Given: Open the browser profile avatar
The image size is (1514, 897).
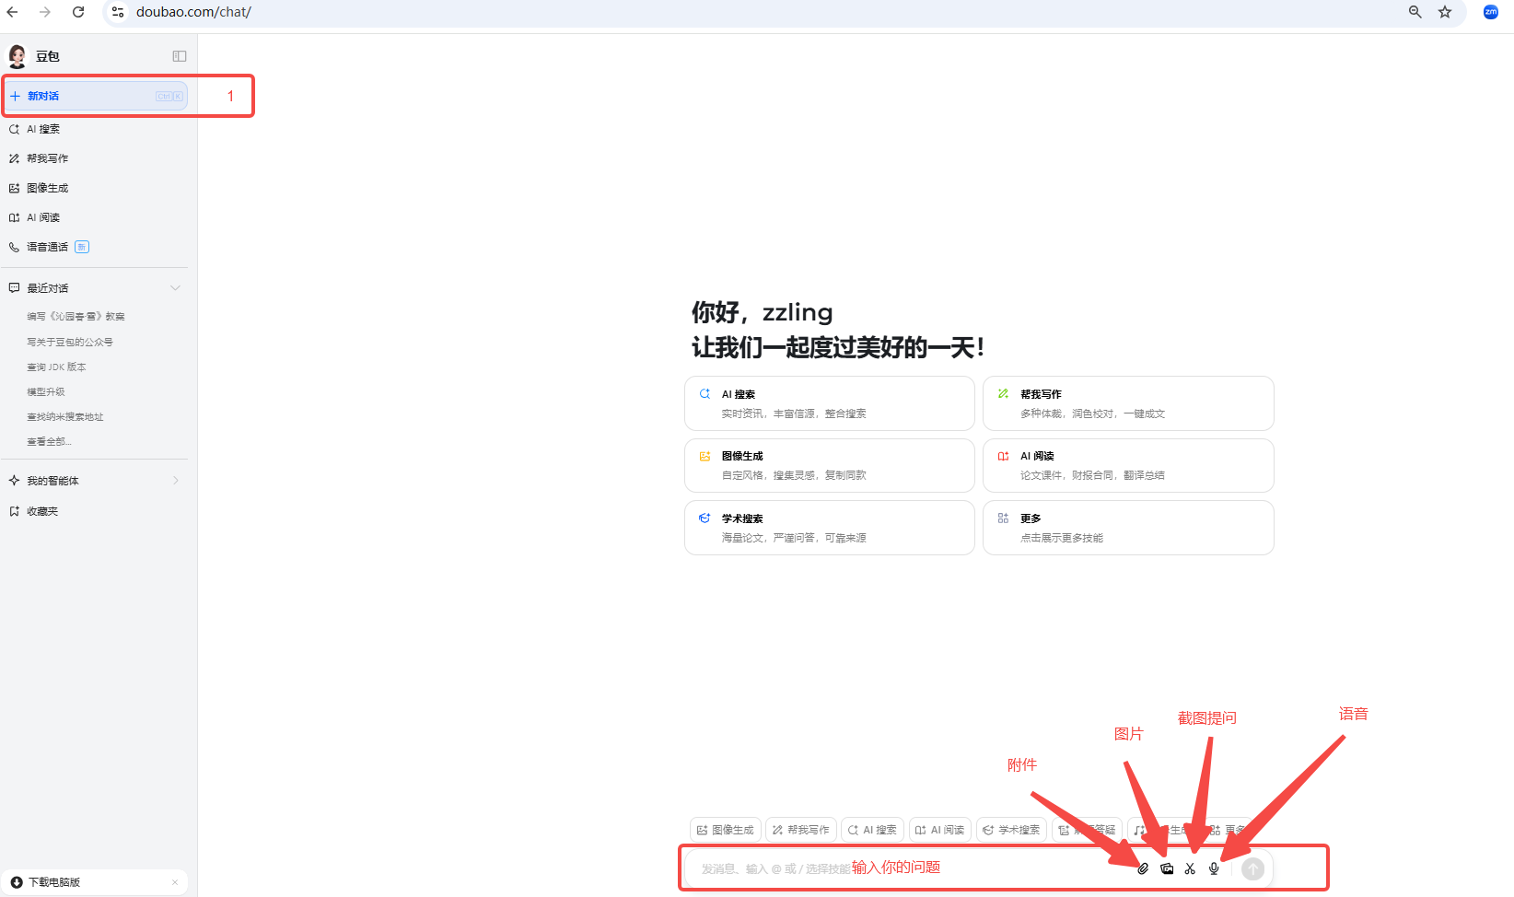Looking at the screenshot, I should tap(1491, 12).
